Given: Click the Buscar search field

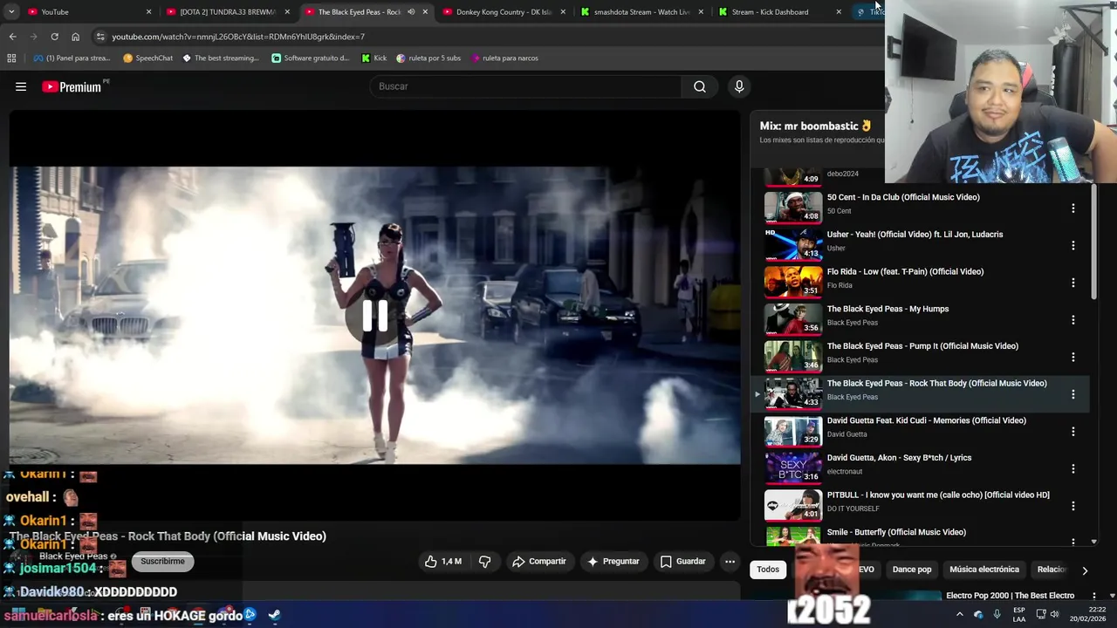Looking at the screenshot, I should (526, 86).
